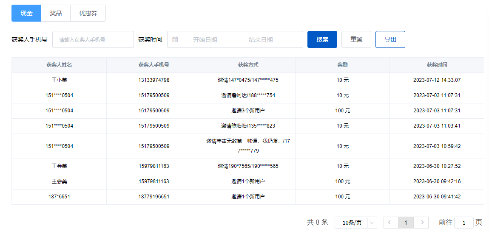Select page number 1 in pagination

[406, 223]
